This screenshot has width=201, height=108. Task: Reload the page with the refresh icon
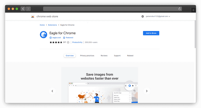coord(179,9)
